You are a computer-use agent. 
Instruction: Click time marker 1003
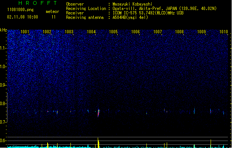point(69,32)
